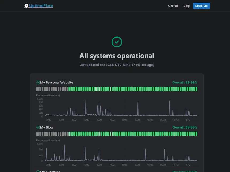Screen dimensions: 230x172
Task: Click the Last updated timestamp text
Action: pyautogui.click(x=117, y=65)
